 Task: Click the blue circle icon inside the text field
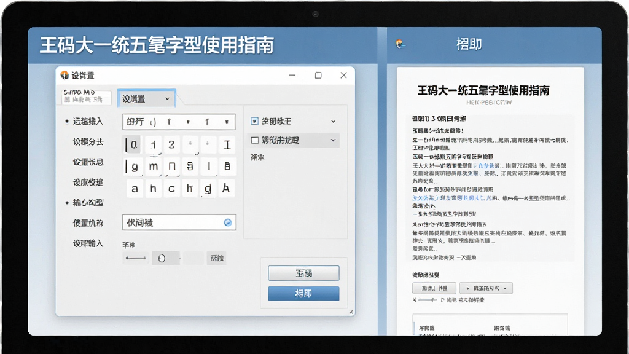click(x=227, y=222)
